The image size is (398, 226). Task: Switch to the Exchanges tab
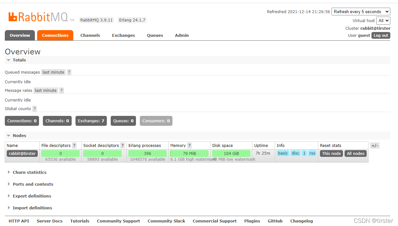tap(123, 36)
